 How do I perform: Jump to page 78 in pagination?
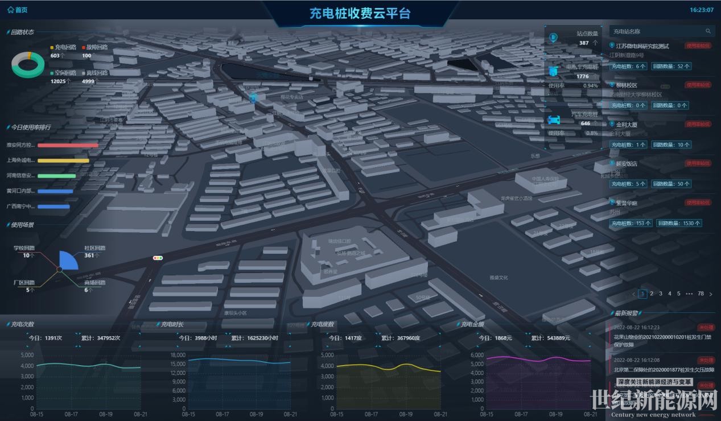[x=701, y=294]
